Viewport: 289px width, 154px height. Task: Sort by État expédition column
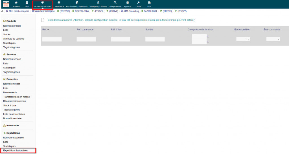242,29
